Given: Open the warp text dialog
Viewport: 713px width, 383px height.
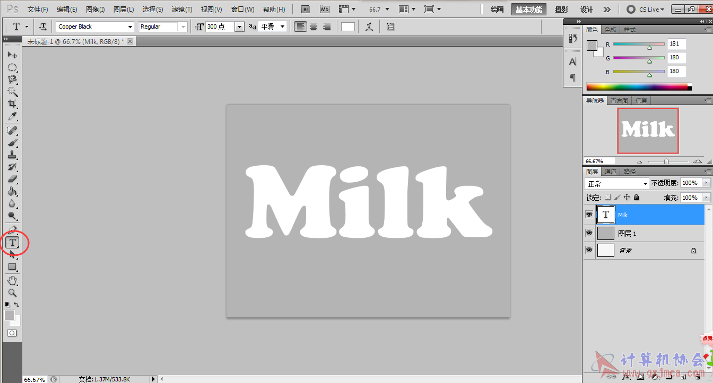Looking at the screenshot, I should [x=369, y=26].
